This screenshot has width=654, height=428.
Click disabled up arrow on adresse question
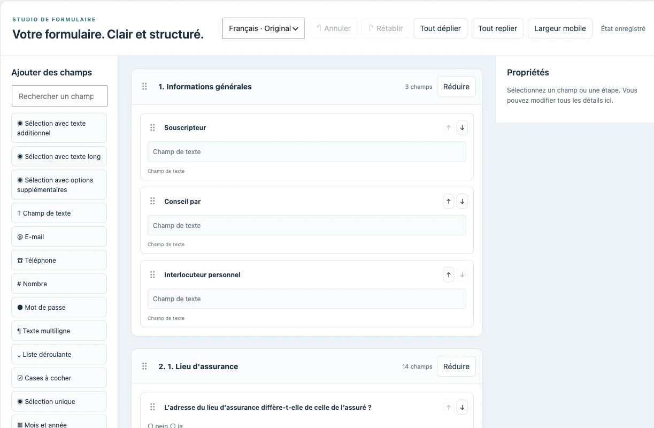448,408
